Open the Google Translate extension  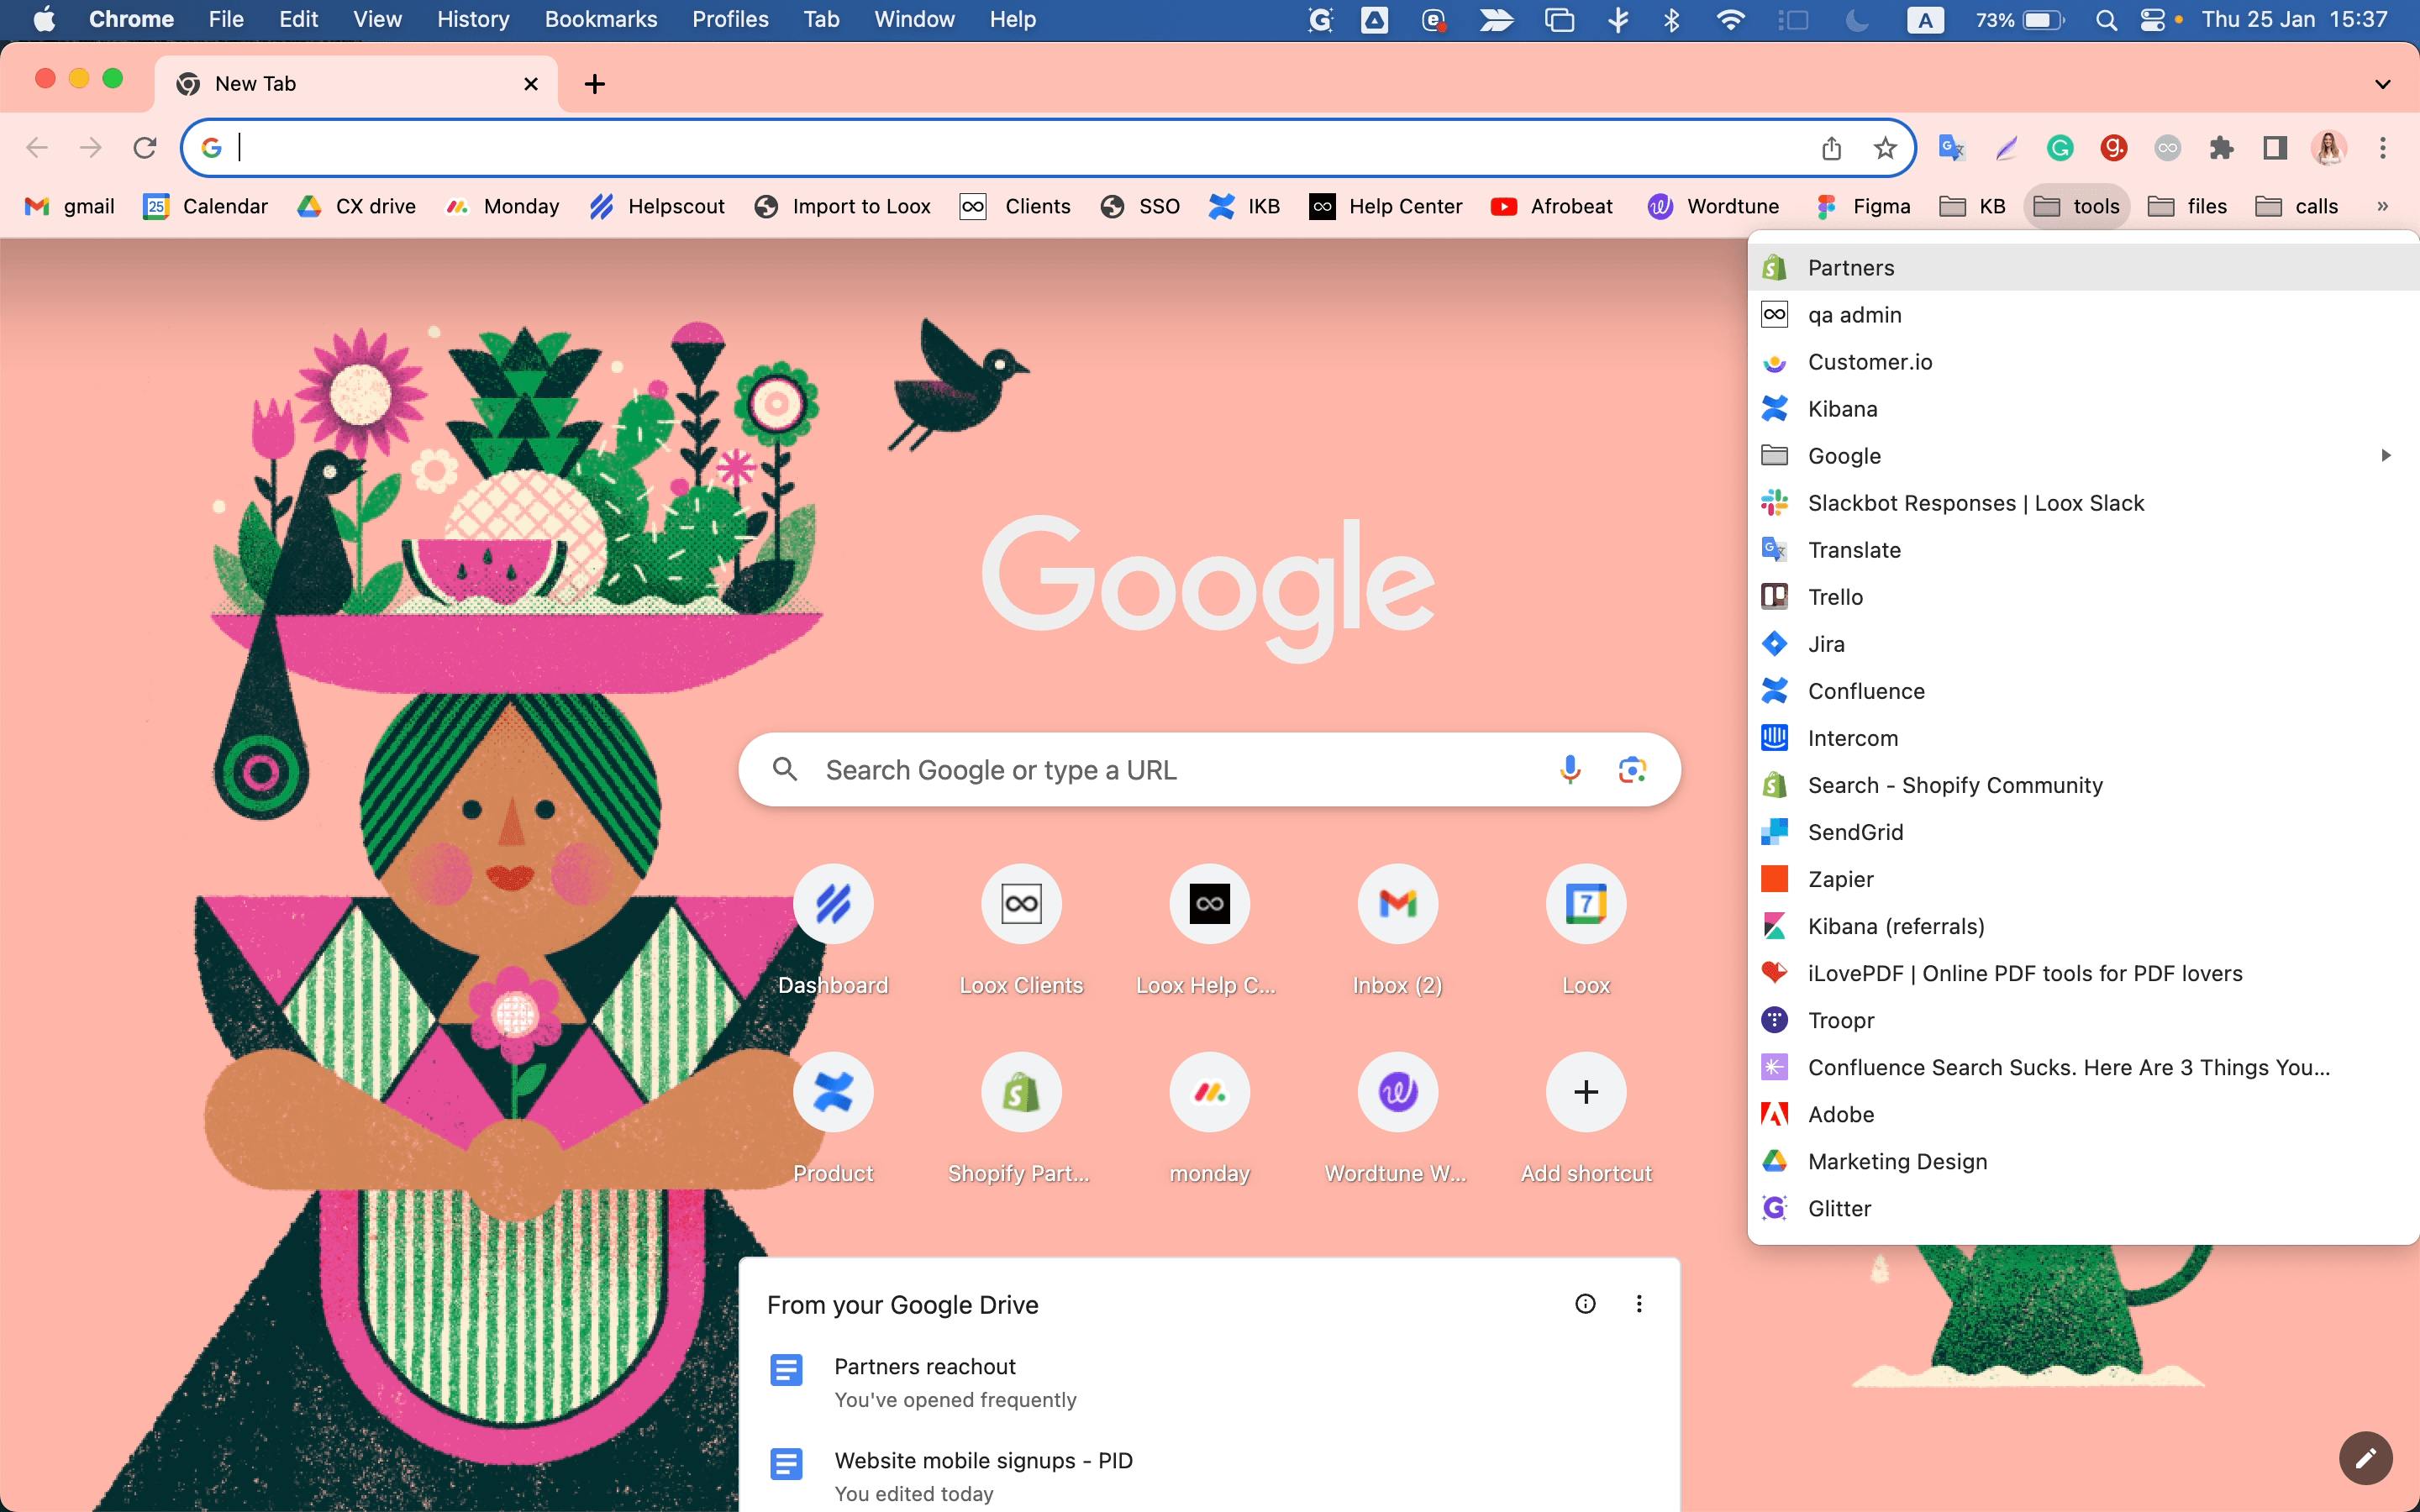(1952, 148)
